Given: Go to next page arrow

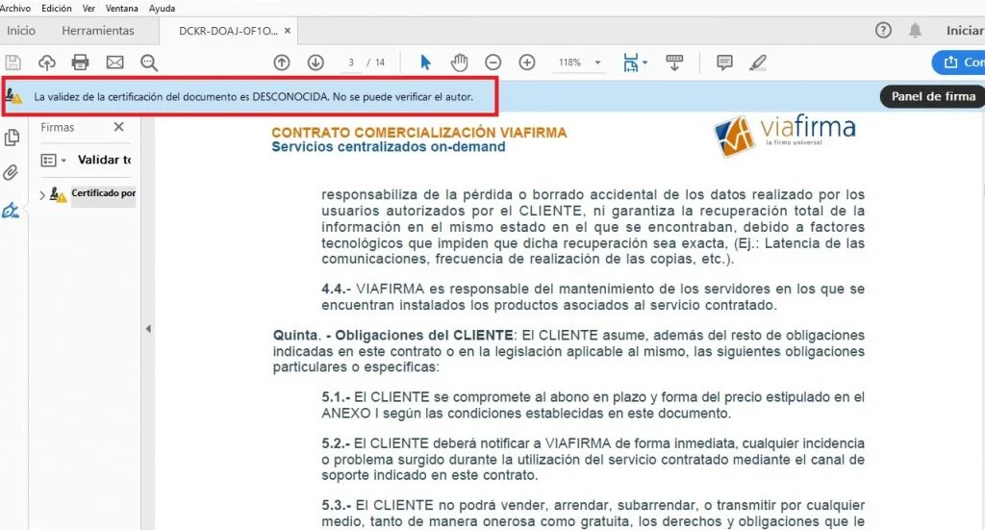Looking at the screenshot, I should pos(316,63).
